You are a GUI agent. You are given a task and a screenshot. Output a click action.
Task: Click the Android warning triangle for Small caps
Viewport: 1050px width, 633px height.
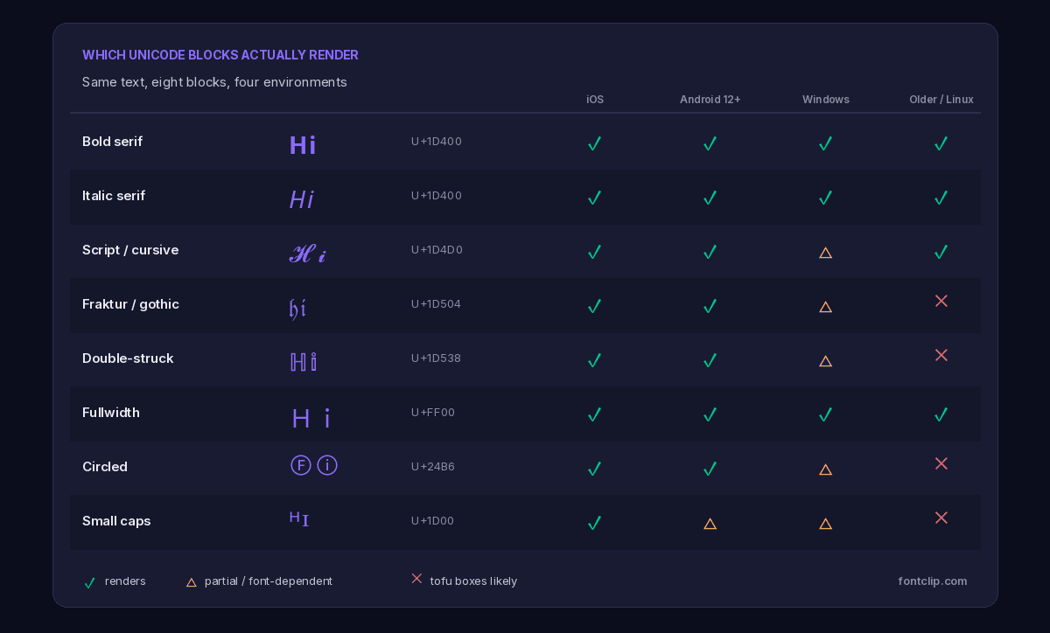coord(710,524)
